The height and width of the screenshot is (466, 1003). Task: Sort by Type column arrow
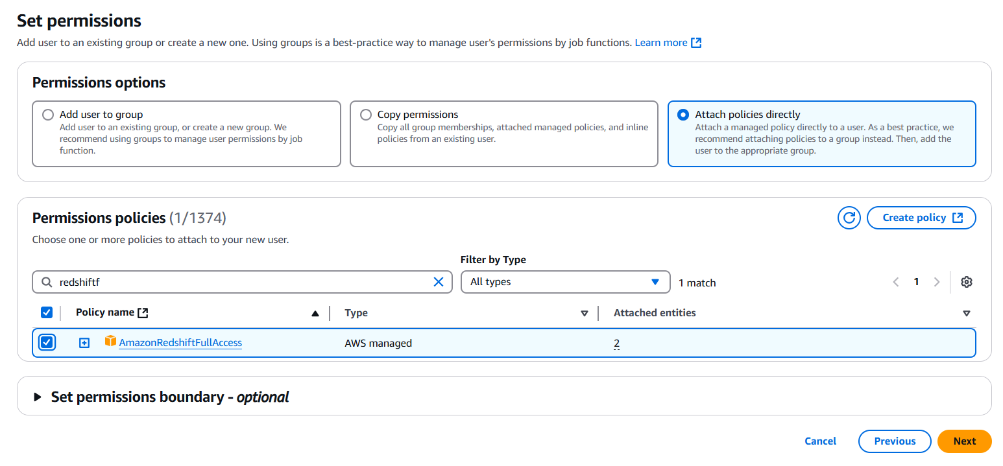click(x=584, y=314)
